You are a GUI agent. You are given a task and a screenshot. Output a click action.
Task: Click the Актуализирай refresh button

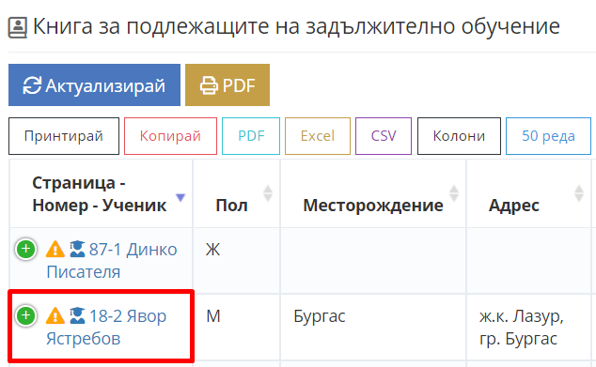[x=94, y=85]
